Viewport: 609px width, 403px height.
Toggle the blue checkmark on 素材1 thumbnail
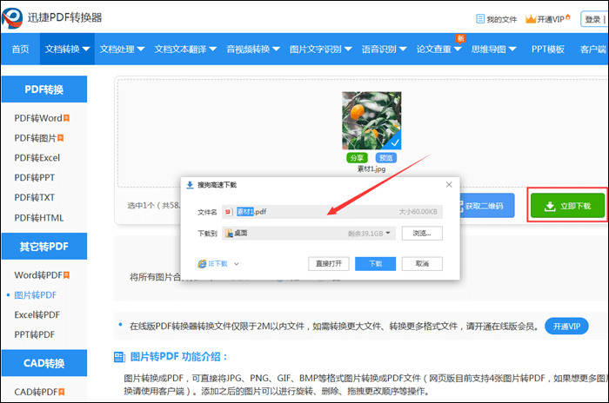tap(395, 143)
